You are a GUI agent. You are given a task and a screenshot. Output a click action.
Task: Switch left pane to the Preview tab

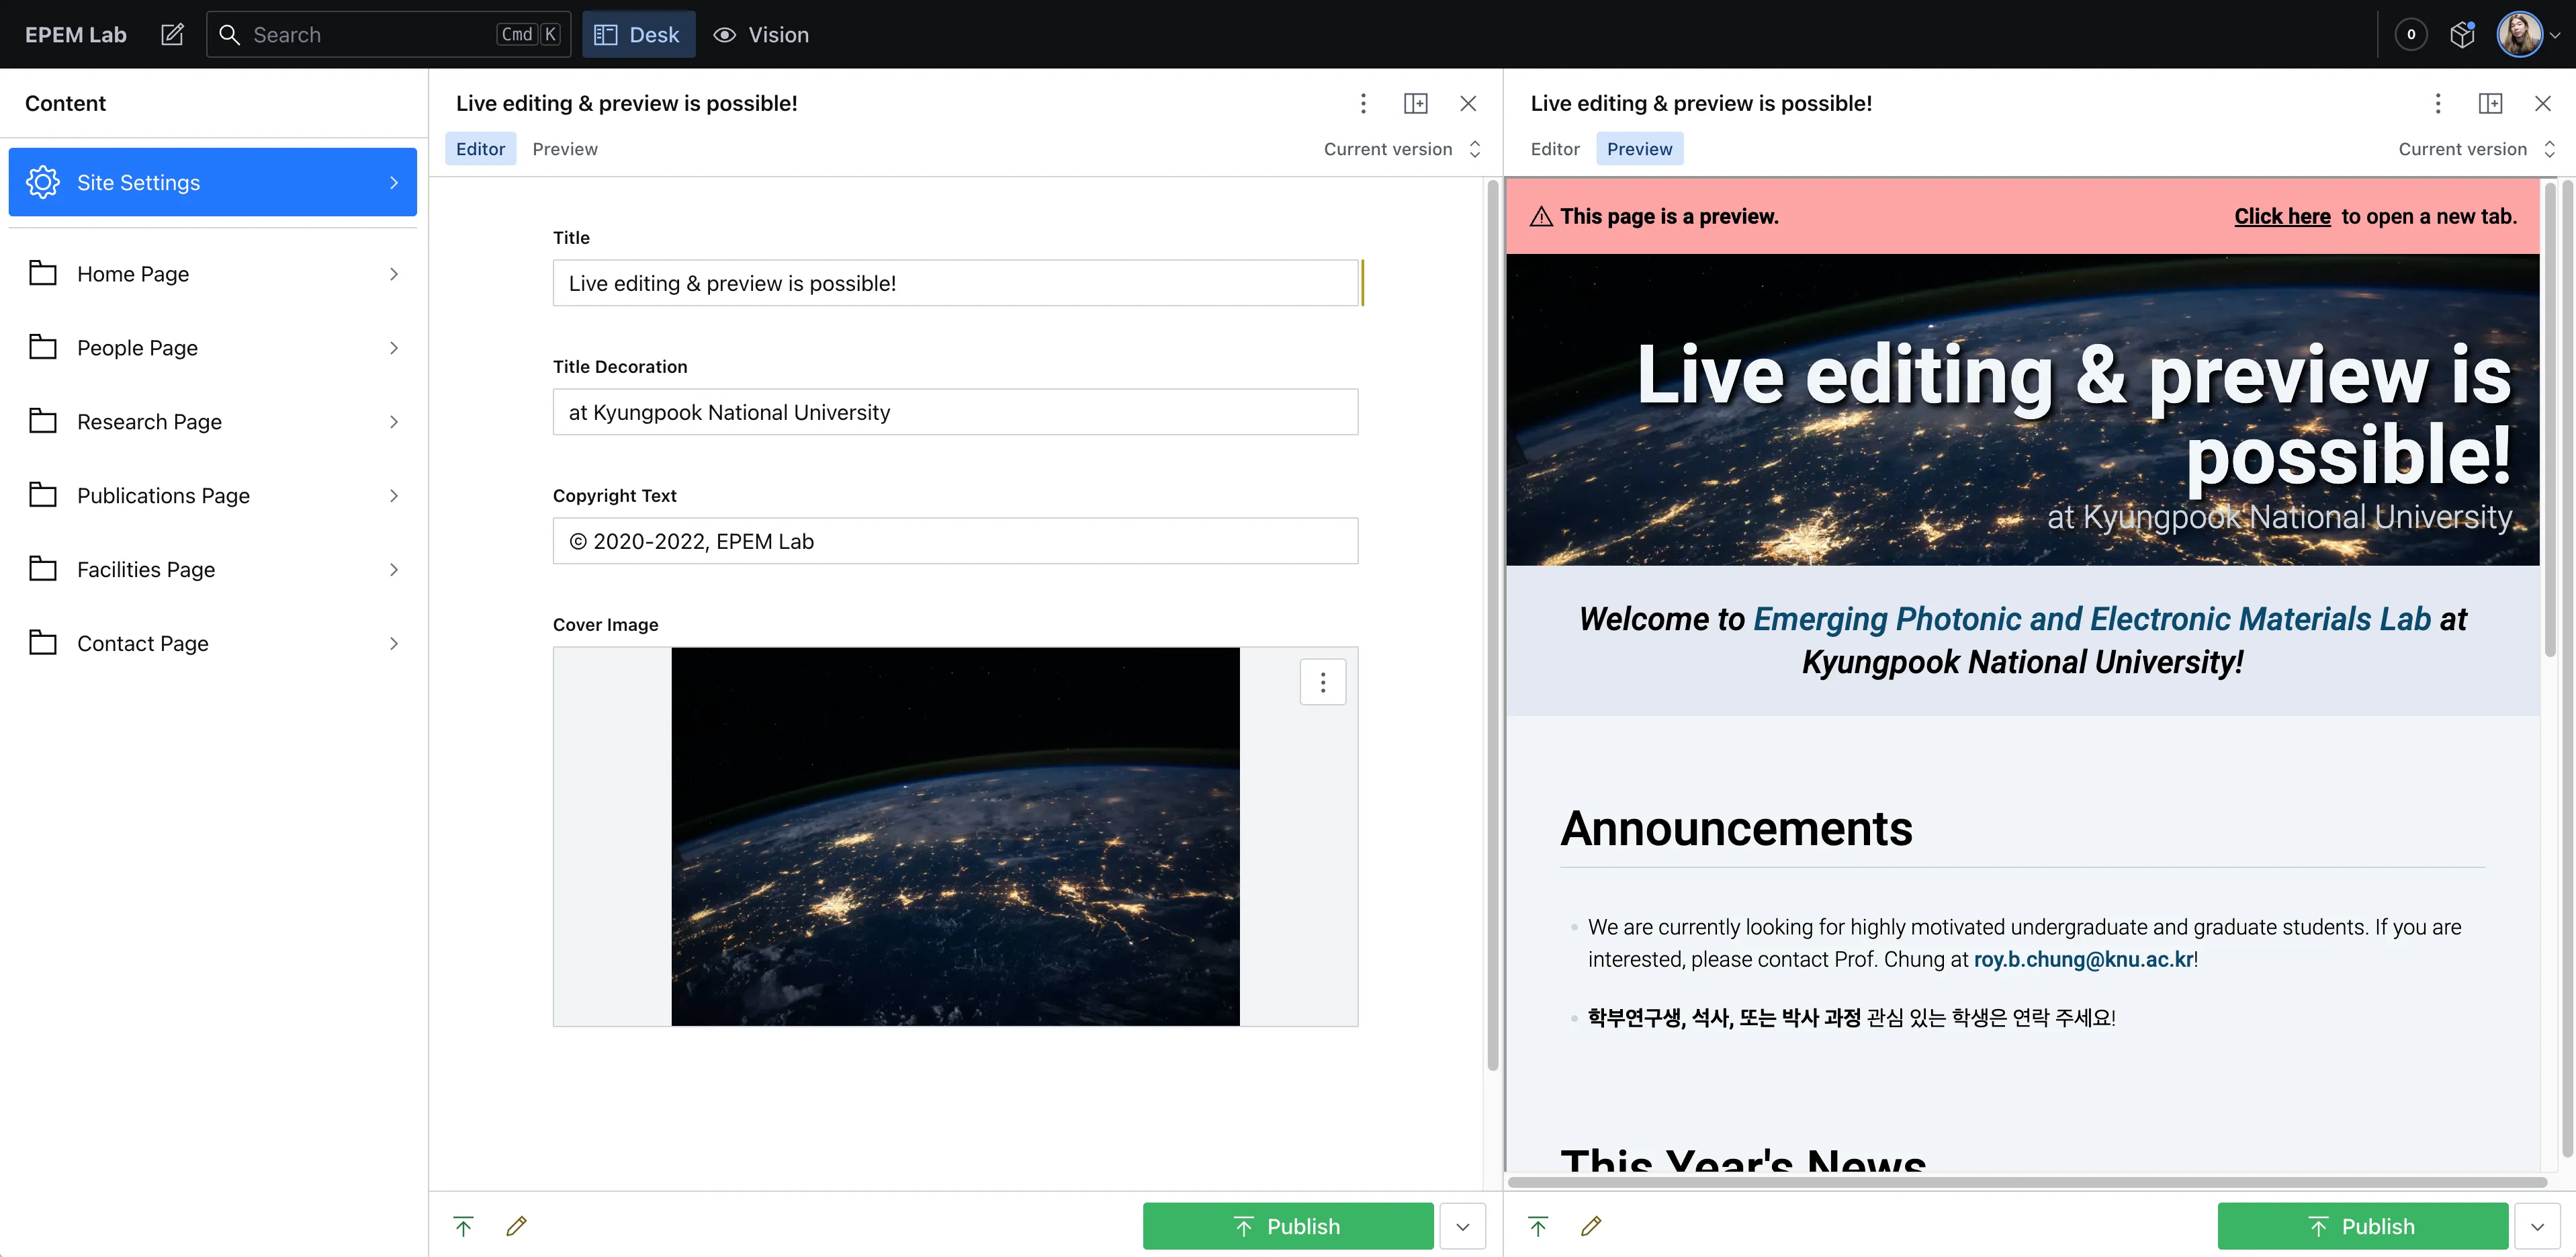click(x=564, y=149)
